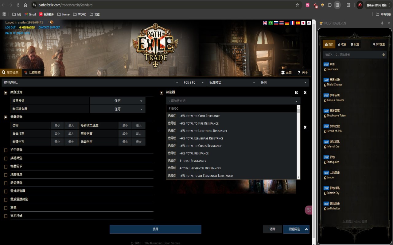Enable the 插槽筛选 filter group
This screenshot has height=245, width=393.
(x=6, y=158)
